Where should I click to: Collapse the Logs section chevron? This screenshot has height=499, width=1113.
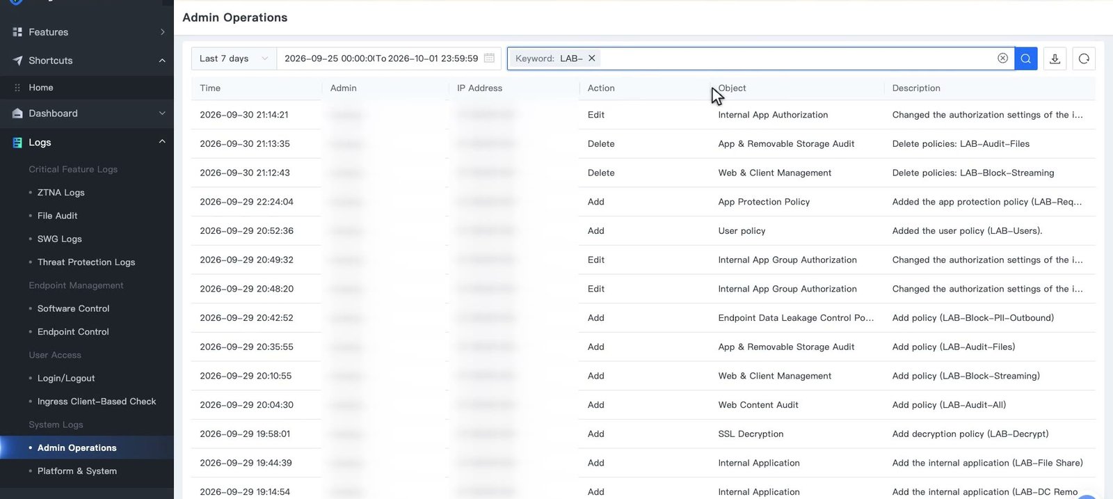click(162, 142)
